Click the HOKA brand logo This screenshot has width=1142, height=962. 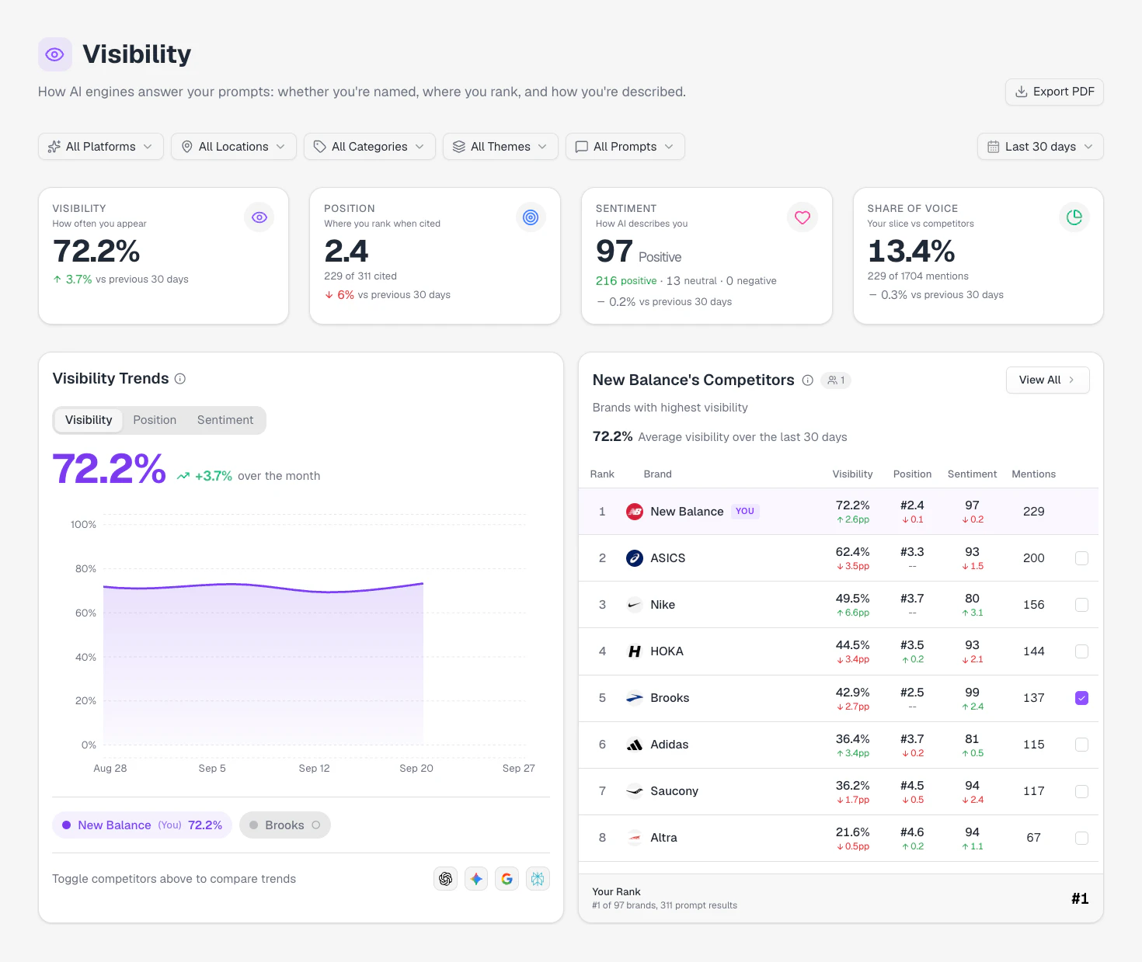click(635, 651)
